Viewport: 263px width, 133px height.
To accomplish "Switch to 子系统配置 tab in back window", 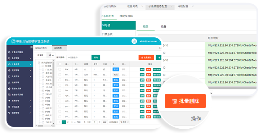I will [x=108, y=16].
